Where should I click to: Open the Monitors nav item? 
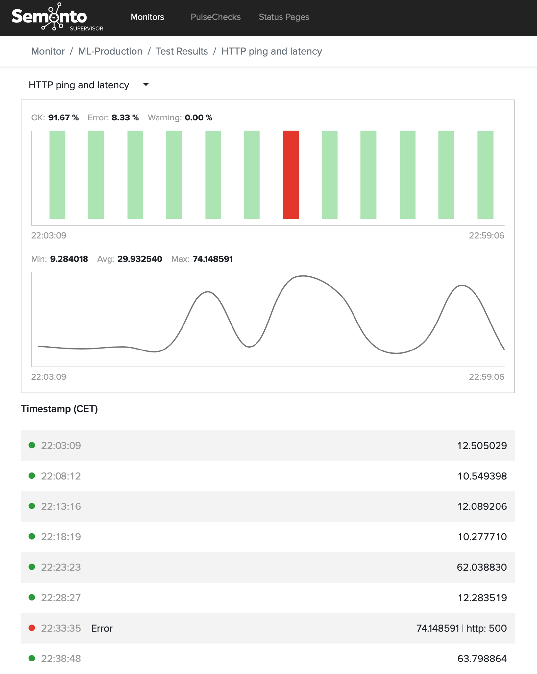pyautogui.click(x=147, y=17)
